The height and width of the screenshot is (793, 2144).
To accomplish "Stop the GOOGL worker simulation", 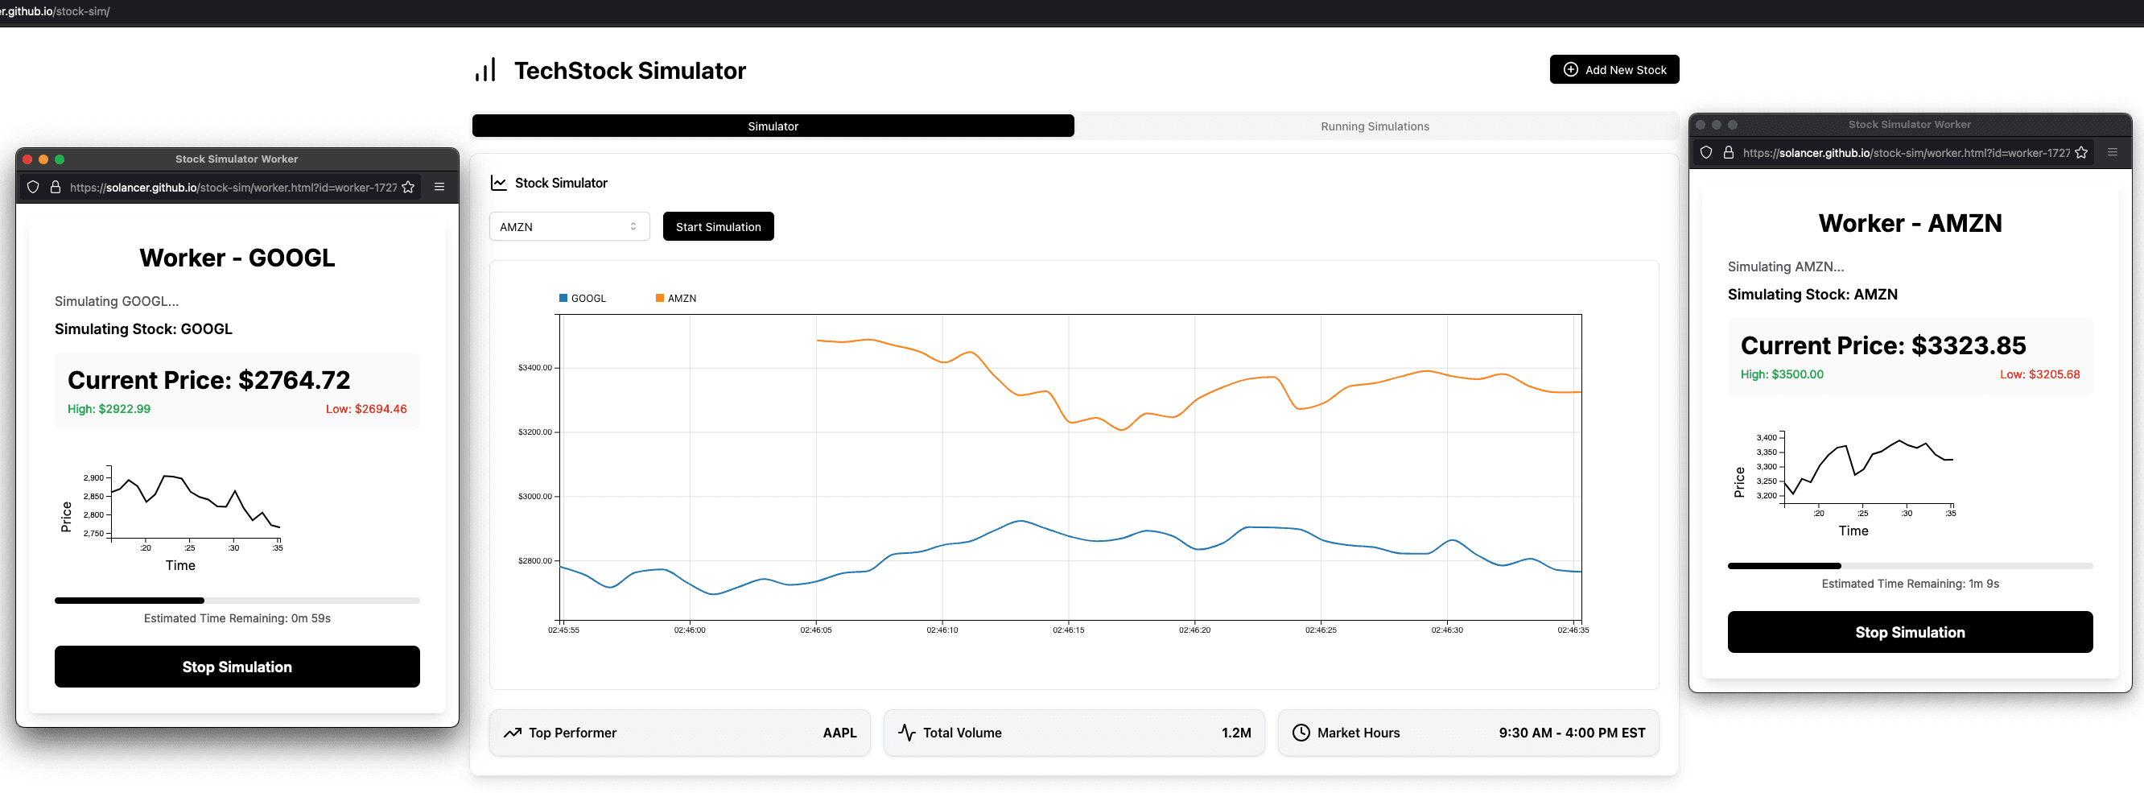I will coord(237,667).
